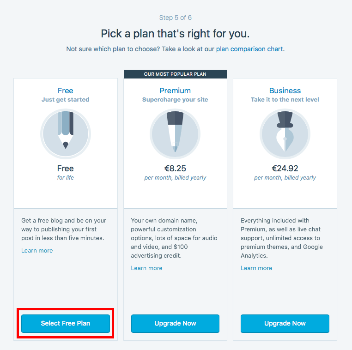
Task: Open the plan comparison chart link
Action: [x=249, y=49]
